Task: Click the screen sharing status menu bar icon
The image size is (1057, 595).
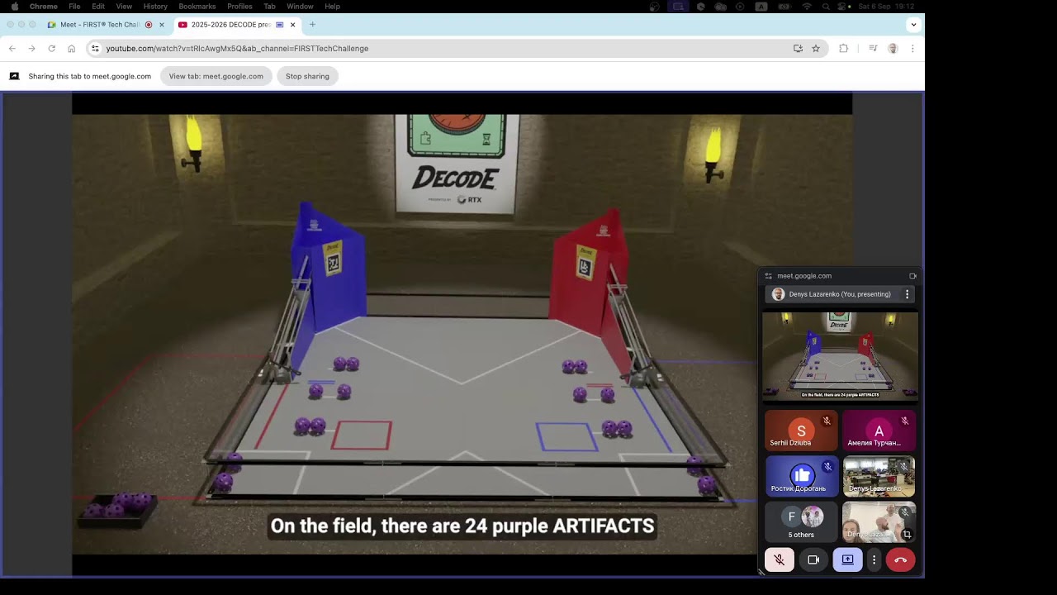Action: point(678,7)
